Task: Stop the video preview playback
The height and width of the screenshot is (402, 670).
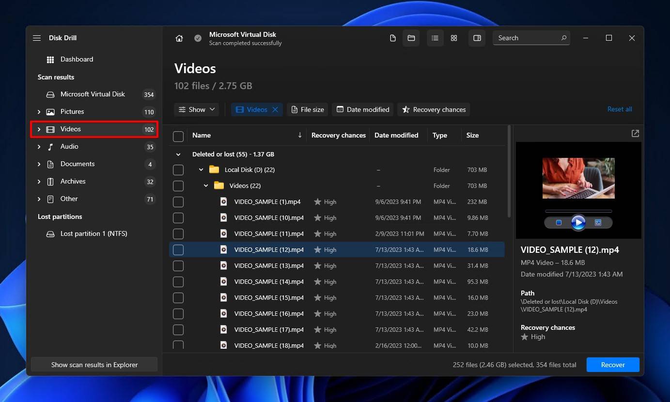Action: 559,223
